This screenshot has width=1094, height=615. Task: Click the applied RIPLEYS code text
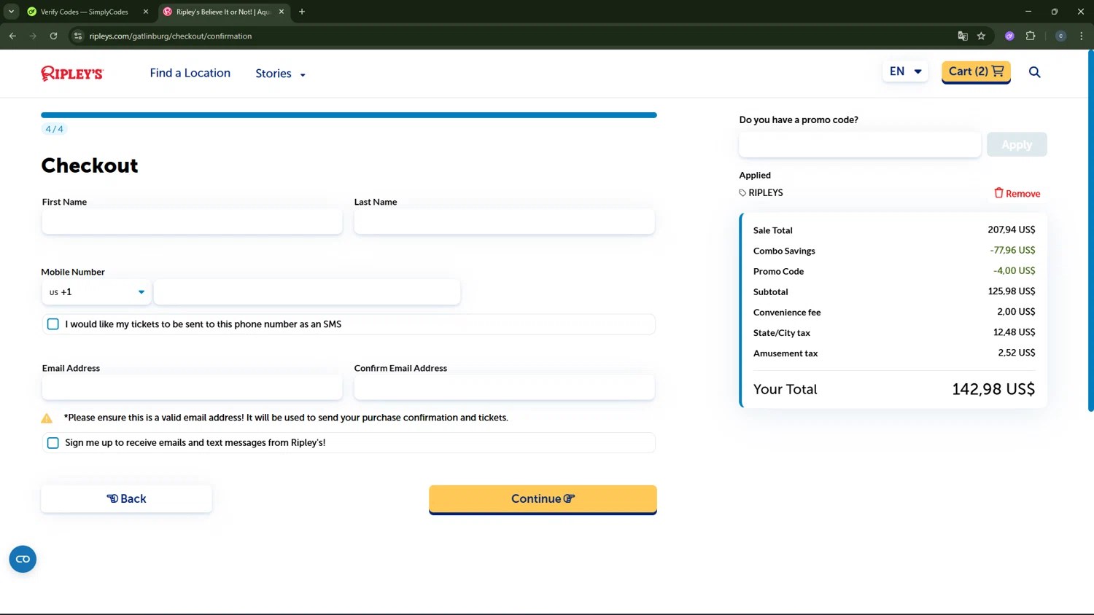pos(766,193)
